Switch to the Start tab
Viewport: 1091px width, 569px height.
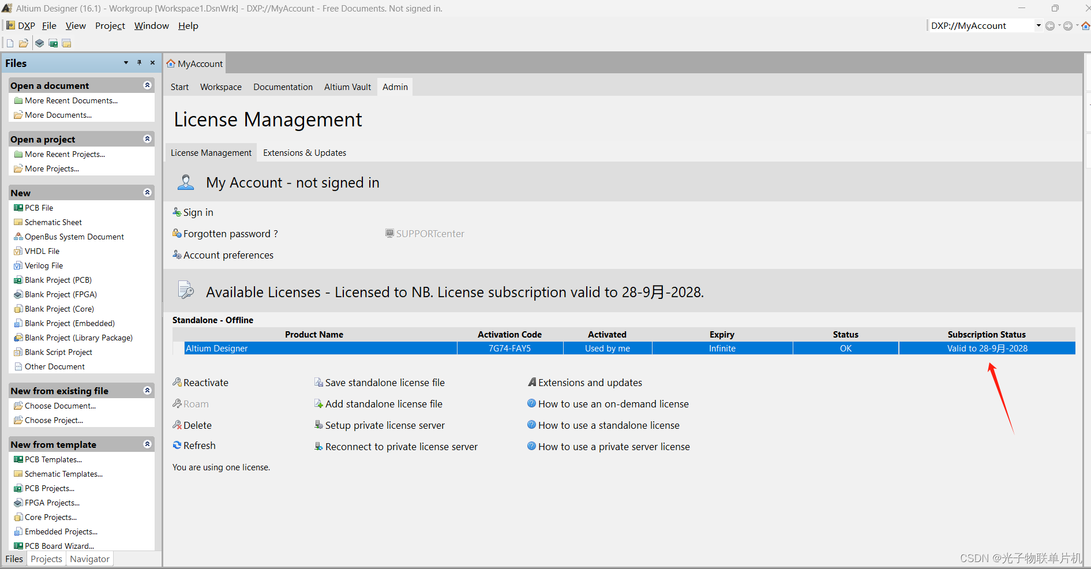click(179, 87)
